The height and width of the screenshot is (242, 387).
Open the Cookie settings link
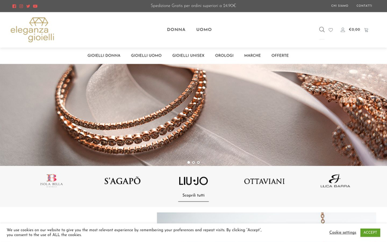[342, 232]
